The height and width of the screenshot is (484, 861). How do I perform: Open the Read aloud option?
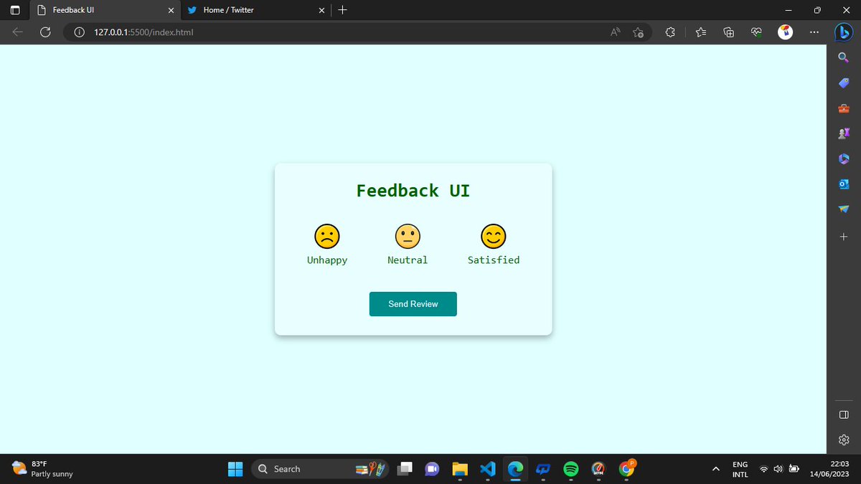[x=616, y=32]
